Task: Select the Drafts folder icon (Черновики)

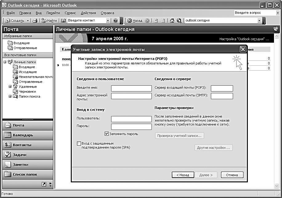Action: [15, 91]
